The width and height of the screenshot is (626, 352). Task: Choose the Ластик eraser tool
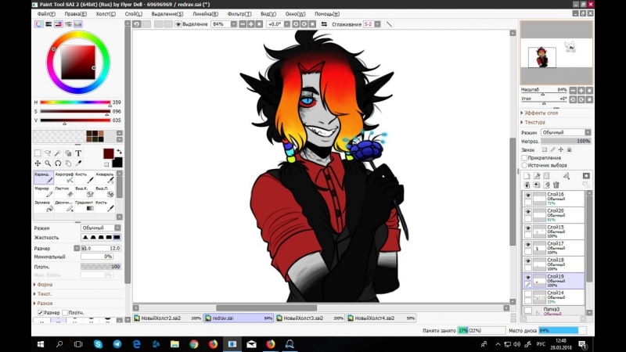click(64, 192)
